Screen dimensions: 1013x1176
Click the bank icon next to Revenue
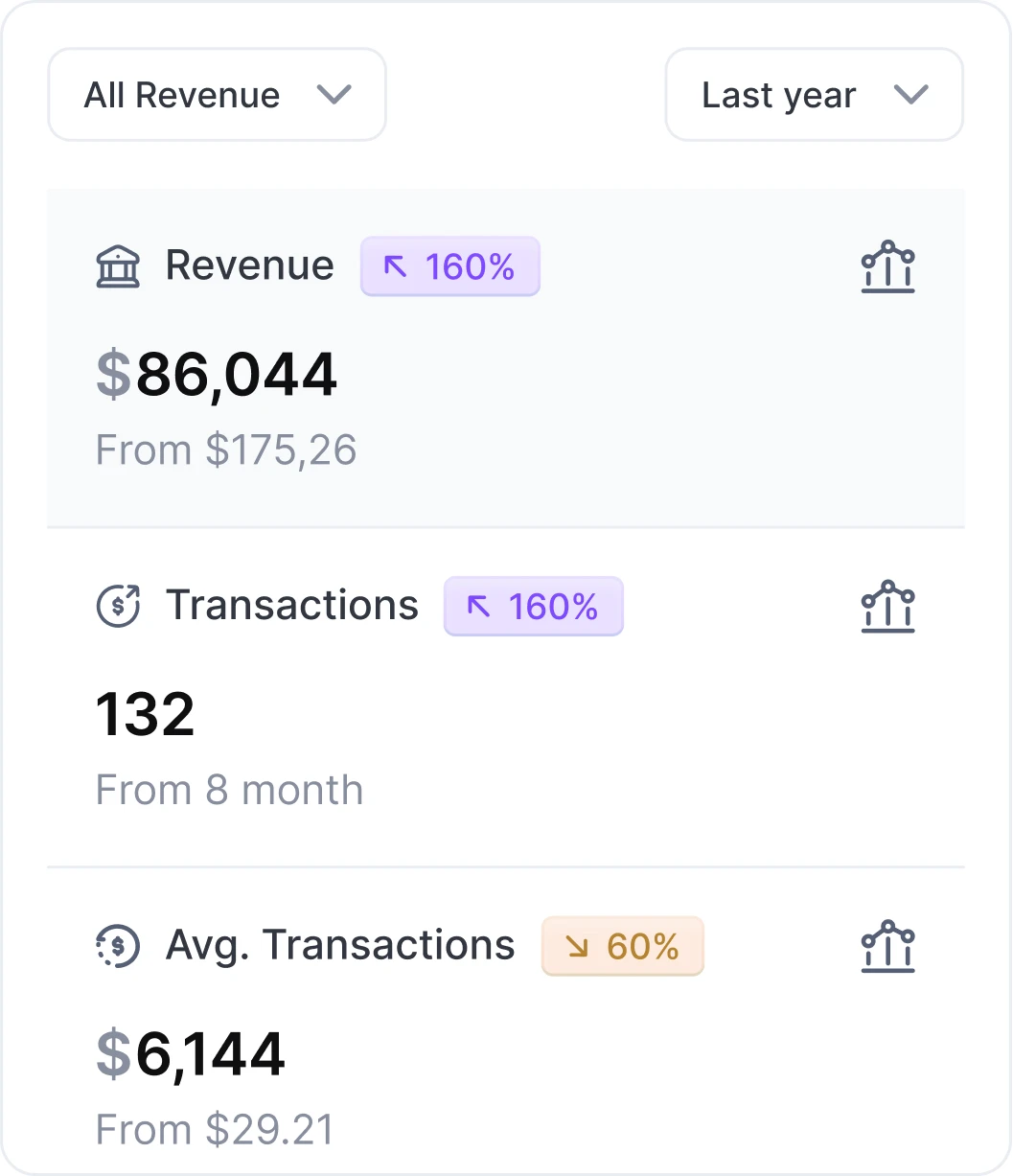point(118,266)
